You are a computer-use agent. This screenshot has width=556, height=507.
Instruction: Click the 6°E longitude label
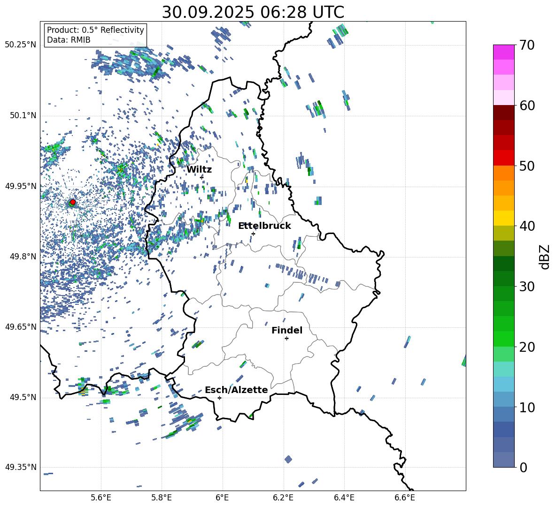222,498
